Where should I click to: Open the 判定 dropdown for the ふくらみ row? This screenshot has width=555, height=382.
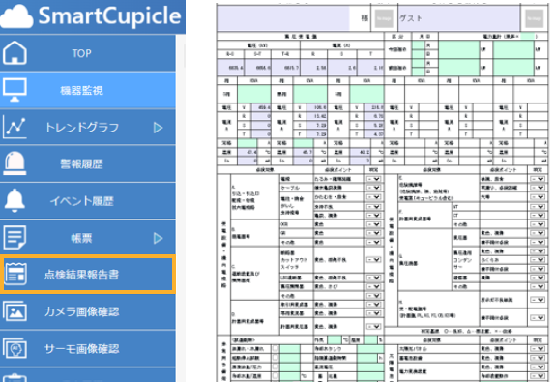[x=538, y=260]
